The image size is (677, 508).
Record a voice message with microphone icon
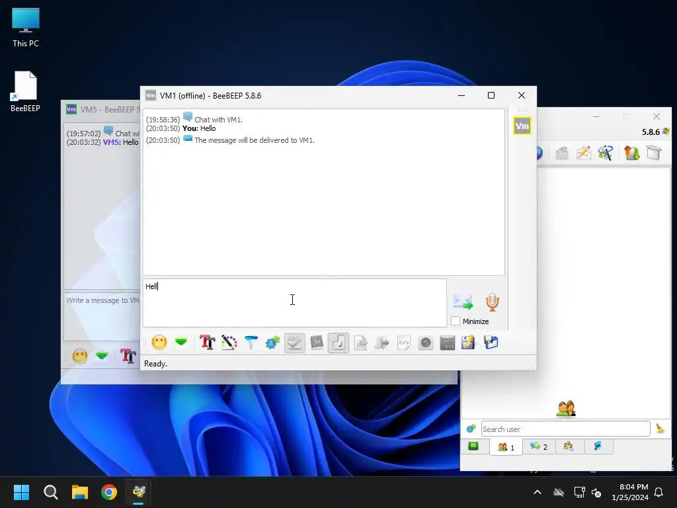point(492,302)
